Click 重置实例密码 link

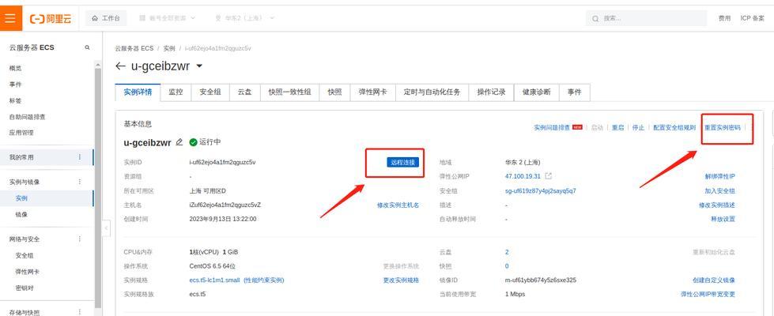(x=722, y=127)
